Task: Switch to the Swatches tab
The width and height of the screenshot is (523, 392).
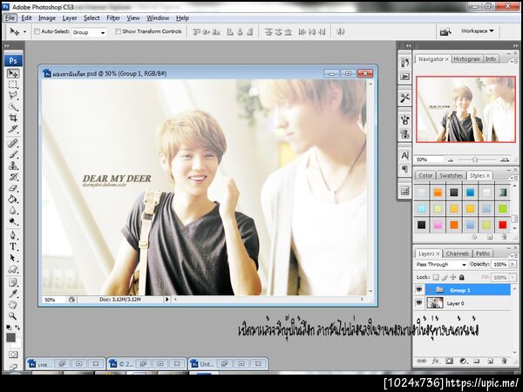Action: (451, 175)
